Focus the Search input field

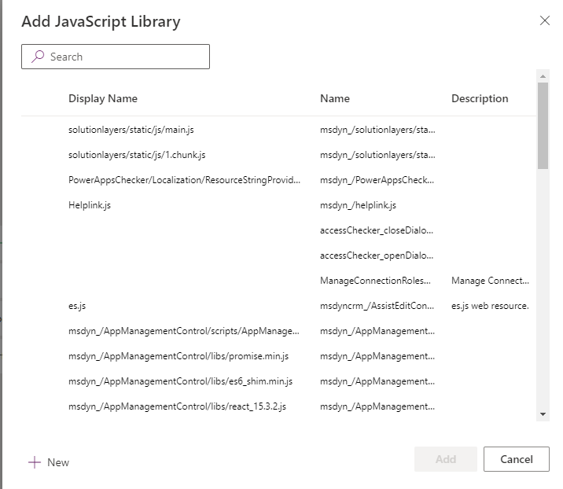pos(116,57)
